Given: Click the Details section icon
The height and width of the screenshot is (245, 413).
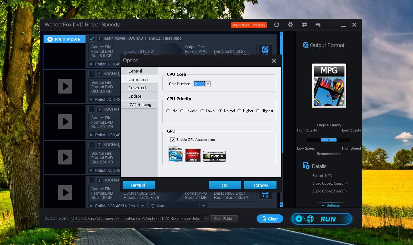Looking at the screenshot, I should coord(306,166).
